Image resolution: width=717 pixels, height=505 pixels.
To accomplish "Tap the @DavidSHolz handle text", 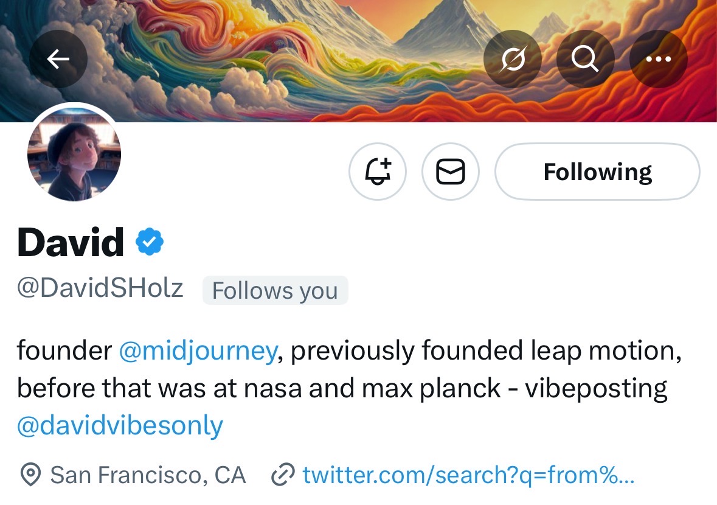I will pos(100,288).
